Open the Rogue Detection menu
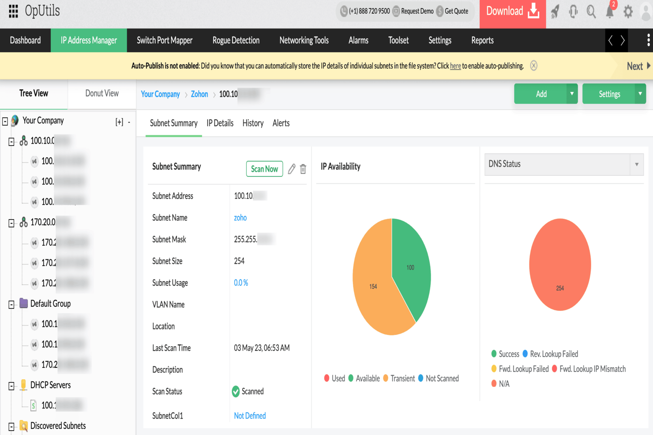The width and height of the screenshot is (653, 435). click(236, 41)
